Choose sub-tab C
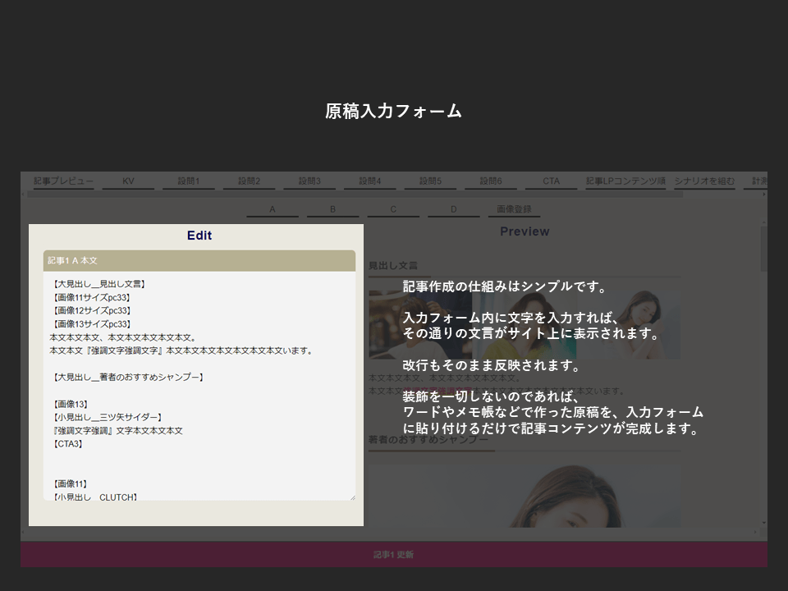The image size is (788, 591). pyautogui.click(x=393, y=210)
